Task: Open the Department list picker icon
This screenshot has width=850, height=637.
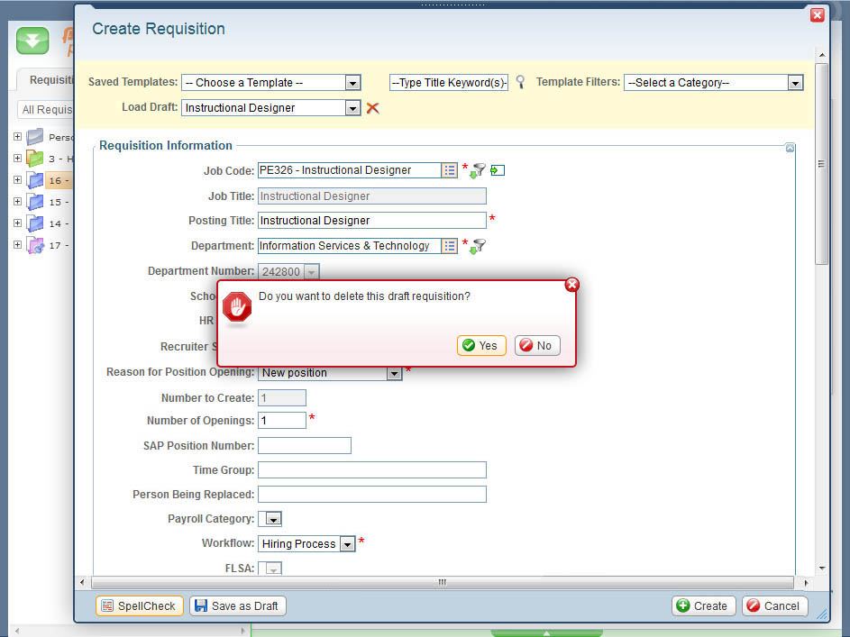Action: (449, 246)
